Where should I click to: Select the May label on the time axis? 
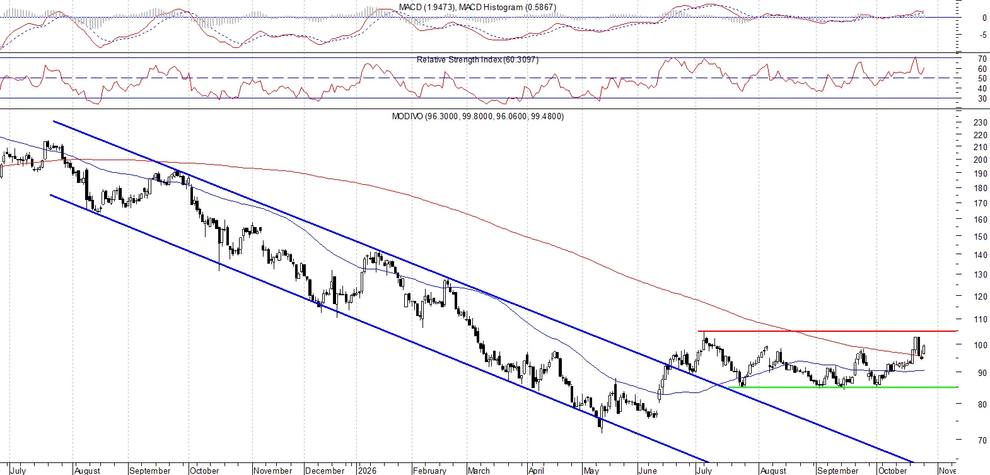pyautogui.click(x=591, y=471)
